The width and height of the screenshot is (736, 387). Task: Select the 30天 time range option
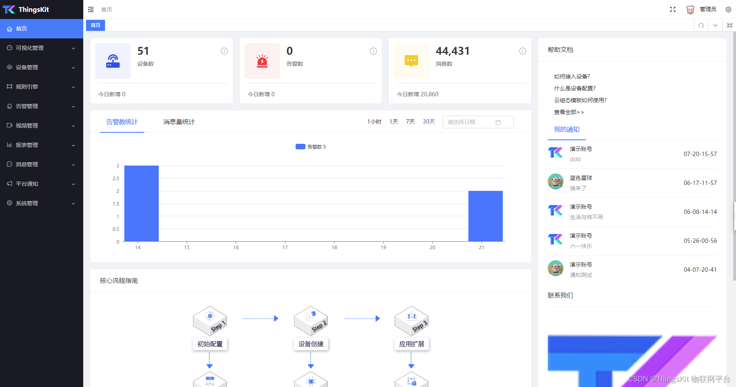pos(429,122)
